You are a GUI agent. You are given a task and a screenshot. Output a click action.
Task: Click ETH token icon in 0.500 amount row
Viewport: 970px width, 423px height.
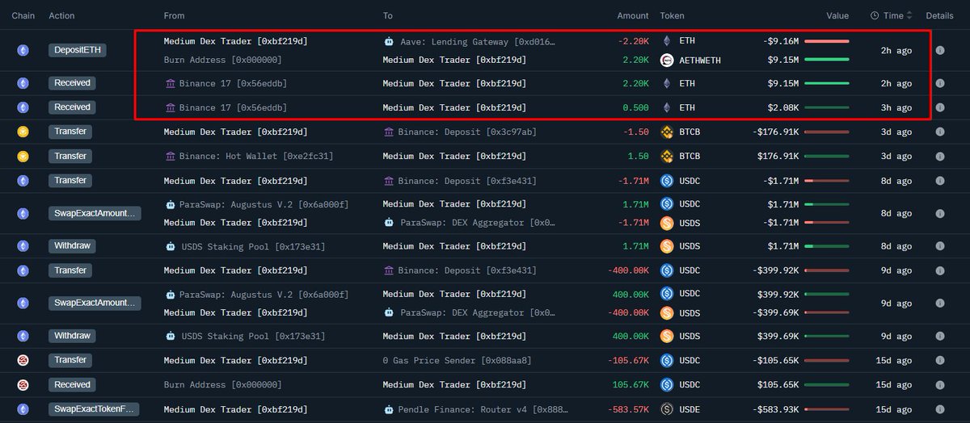tap(667, 107)
